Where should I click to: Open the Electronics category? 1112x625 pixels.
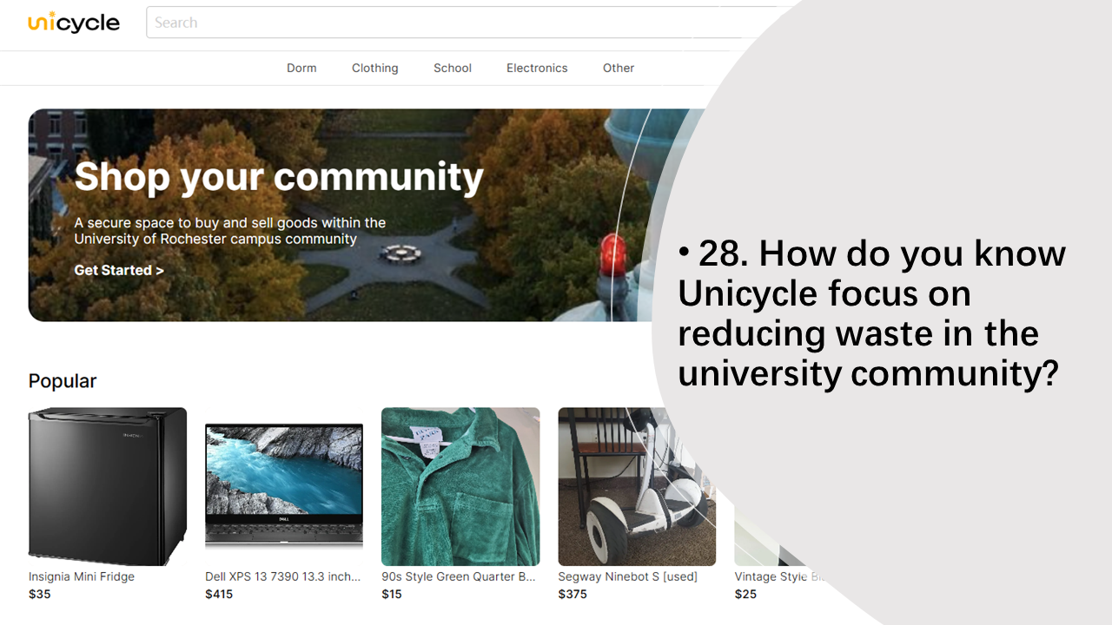537,68
